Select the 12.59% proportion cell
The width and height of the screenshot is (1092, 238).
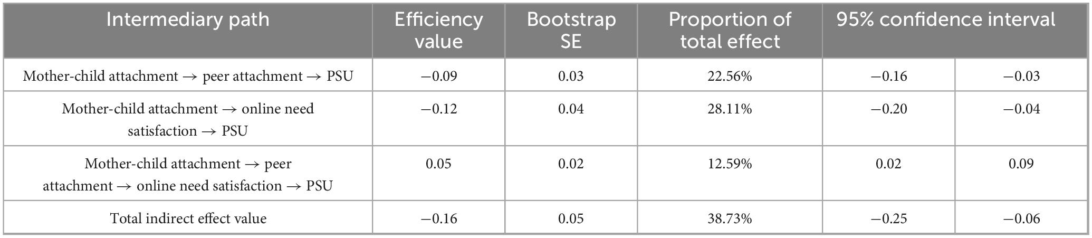pos(730,164)
